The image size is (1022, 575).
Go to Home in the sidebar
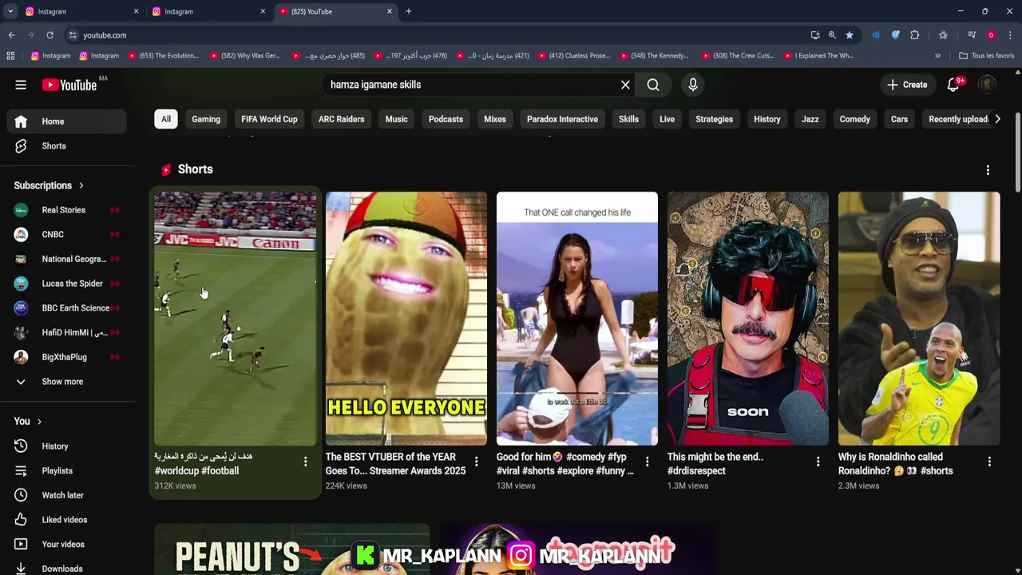(67, 121)
